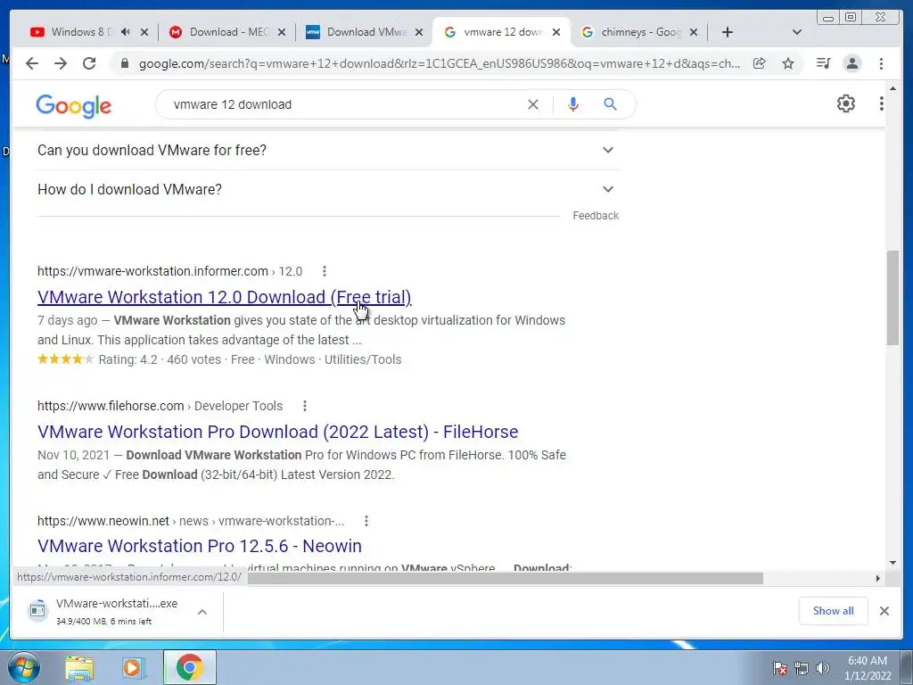913x685 pixels.
Task: Click the Feedback link
Action: coord(596,216)
